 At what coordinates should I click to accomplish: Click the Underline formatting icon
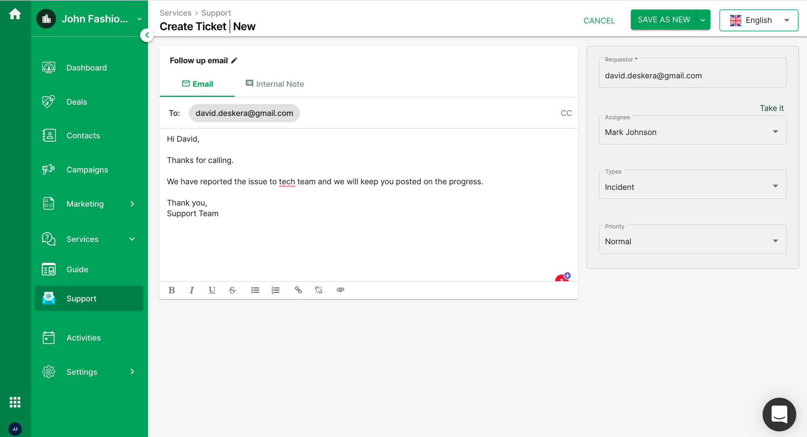pyautogui.click(x=212, y=289)
